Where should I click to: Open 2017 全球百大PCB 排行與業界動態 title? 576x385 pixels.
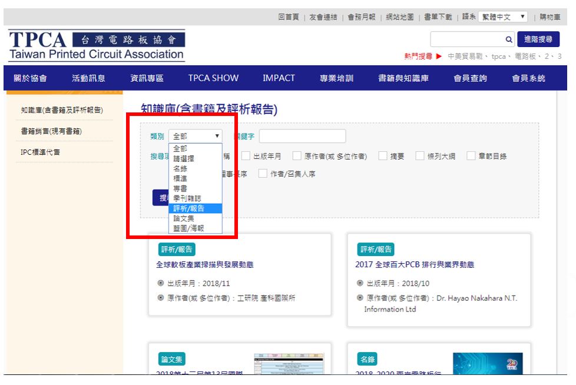tap(415, 265)
